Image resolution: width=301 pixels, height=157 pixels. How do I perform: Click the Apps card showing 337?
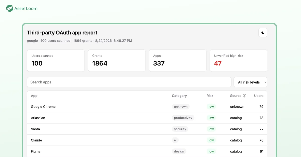178,60
